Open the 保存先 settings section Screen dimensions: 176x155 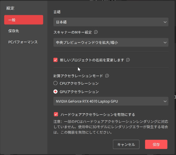click(14, 31)
